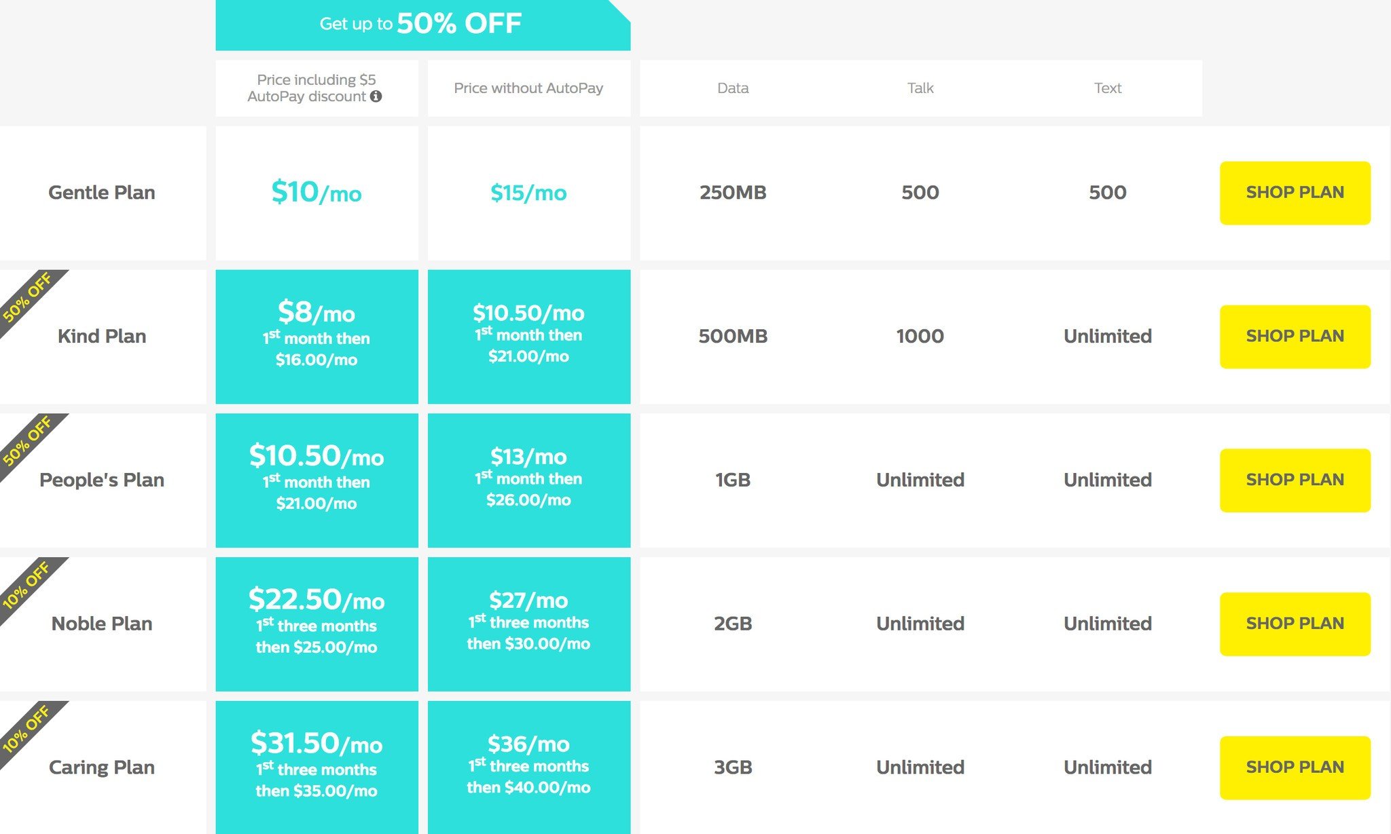Click Shop Plan for the Noble Plan
Viewport: 1391px width, 834px height.
pyautogui.click(x=1295, y=624)
